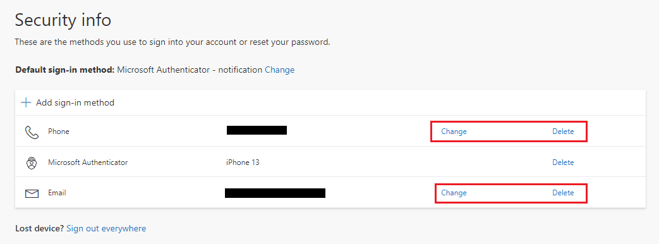Click the Lost device? text
The height and width of the screenshot is (244, 659).
point(40,229)
